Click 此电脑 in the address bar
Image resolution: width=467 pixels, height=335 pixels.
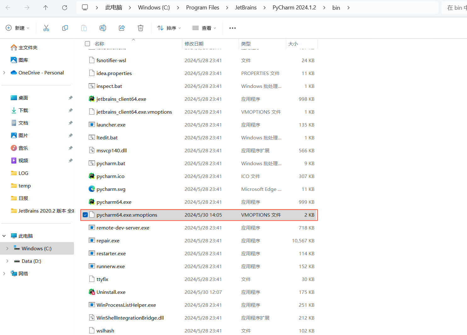click(114, 8)
